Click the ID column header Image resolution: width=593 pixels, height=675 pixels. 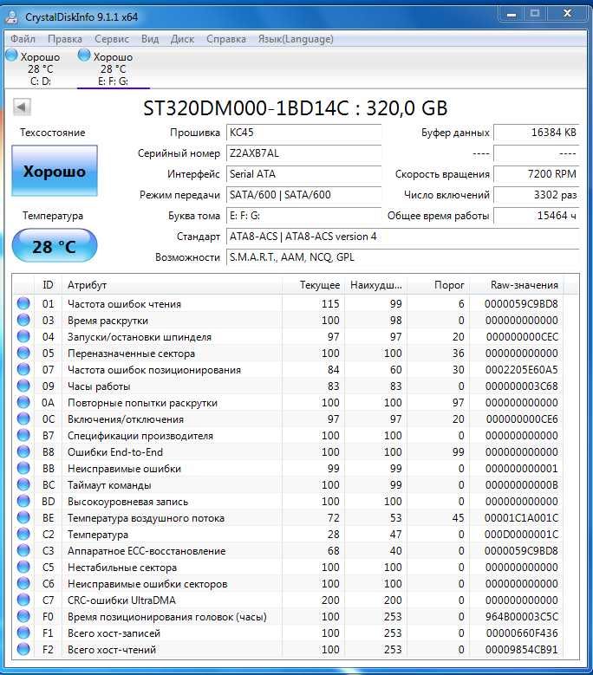click(48, 285)
